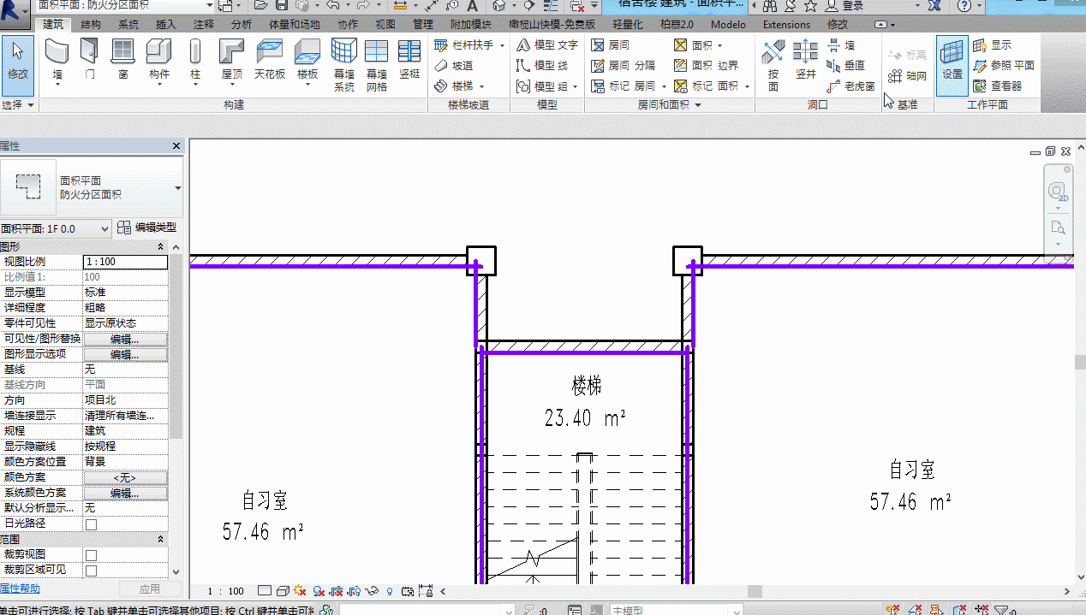Screen dimensions: 1086x615
Task: Open the 管理 ribbon tab
Action: pos(423,25)
